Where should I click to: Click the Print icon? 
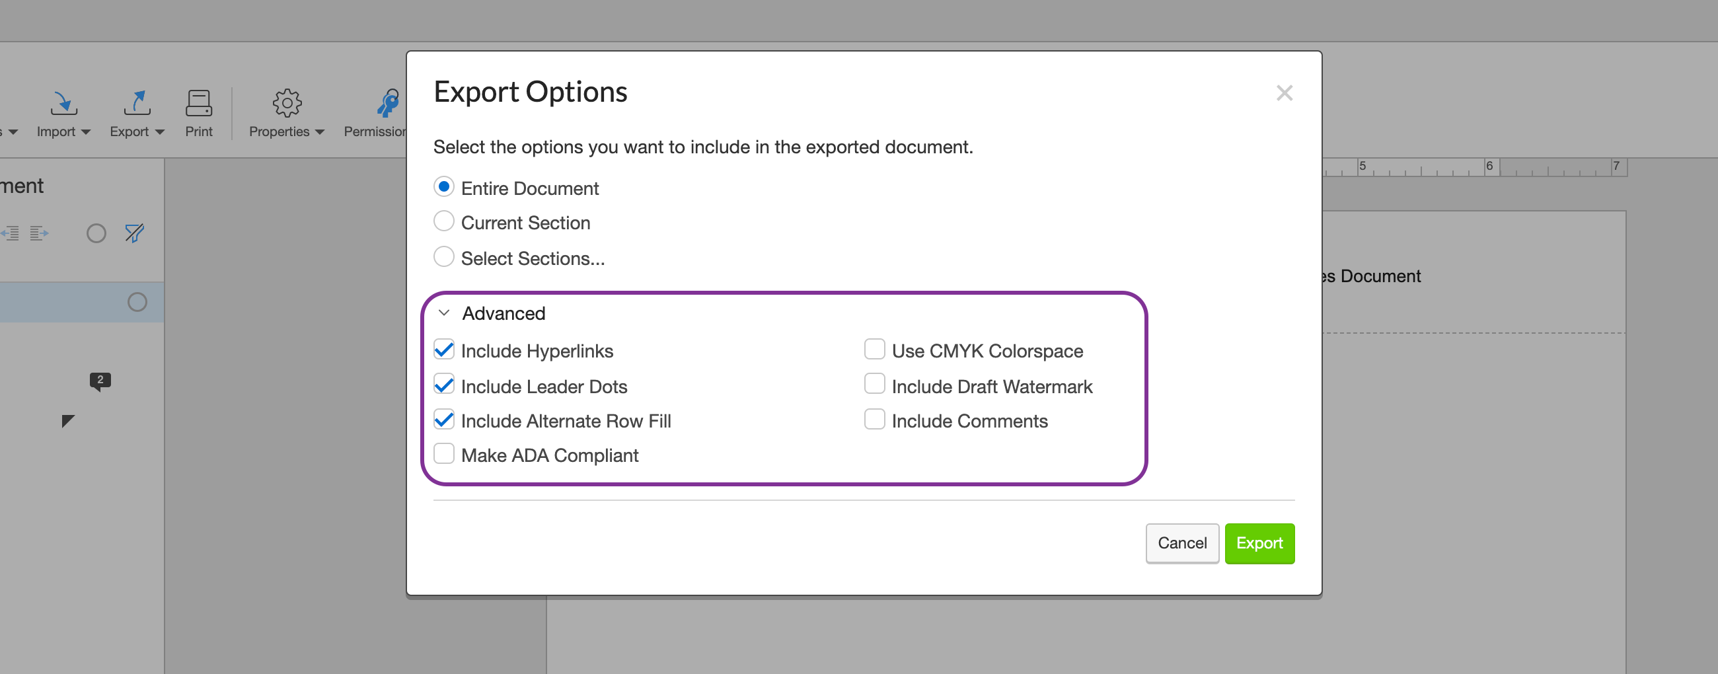click(x=198, y=103)
